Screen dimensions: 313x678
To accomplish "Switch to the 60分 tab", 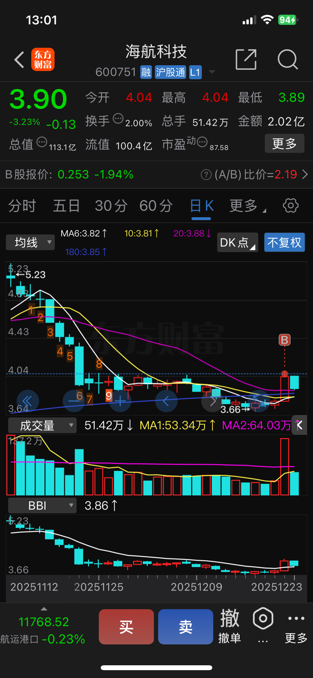I will coord(156,206).
